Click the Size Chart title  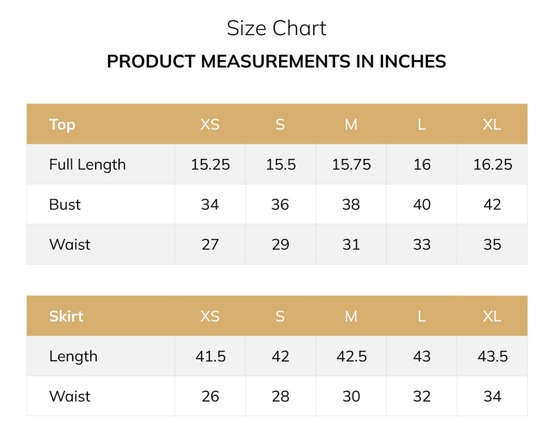click(276, 28)
